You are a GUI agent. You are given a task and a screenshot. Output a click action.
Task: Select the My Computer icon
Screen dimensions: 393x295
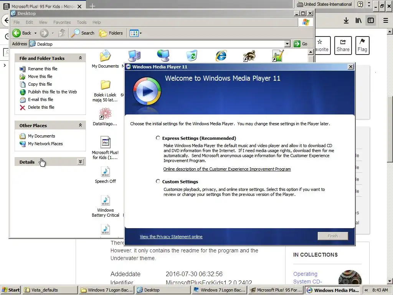point(134,56)
